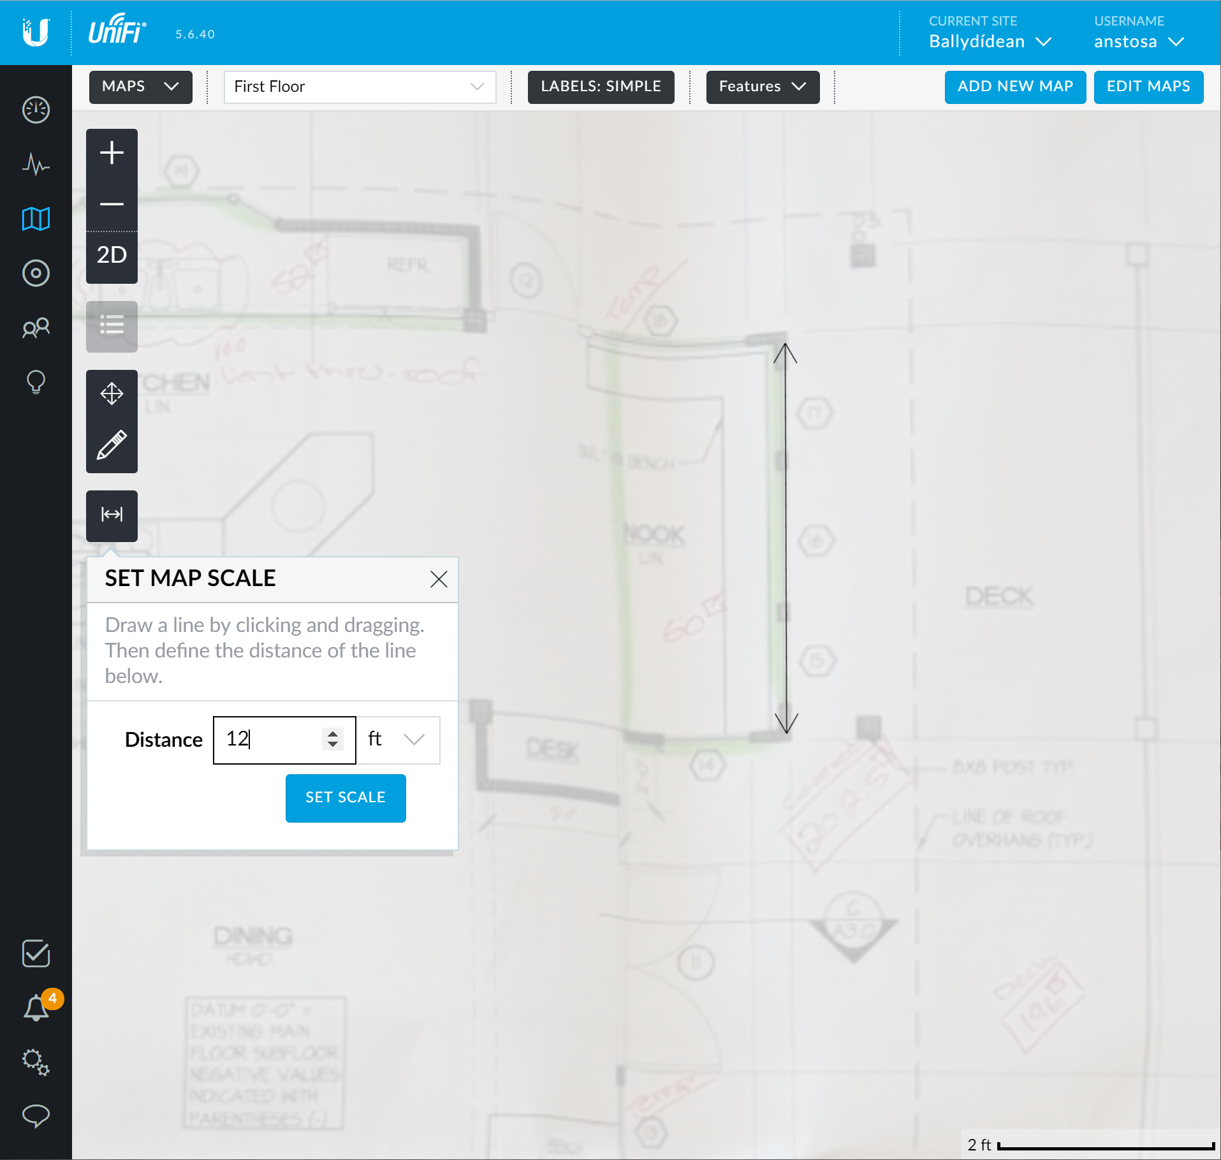Viewport: 1221px width, 1160px height.
Task: Click the zoom in plus button
Action: tap(112, 153)
